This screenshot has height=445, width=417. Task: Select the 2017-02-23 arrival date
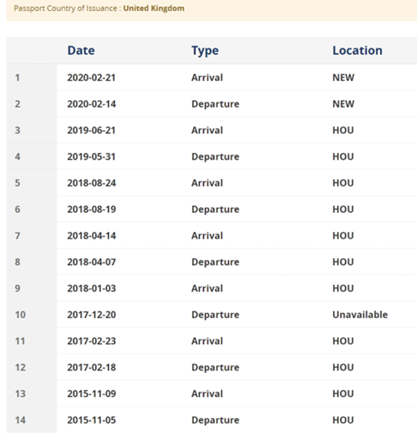point(92,341)
